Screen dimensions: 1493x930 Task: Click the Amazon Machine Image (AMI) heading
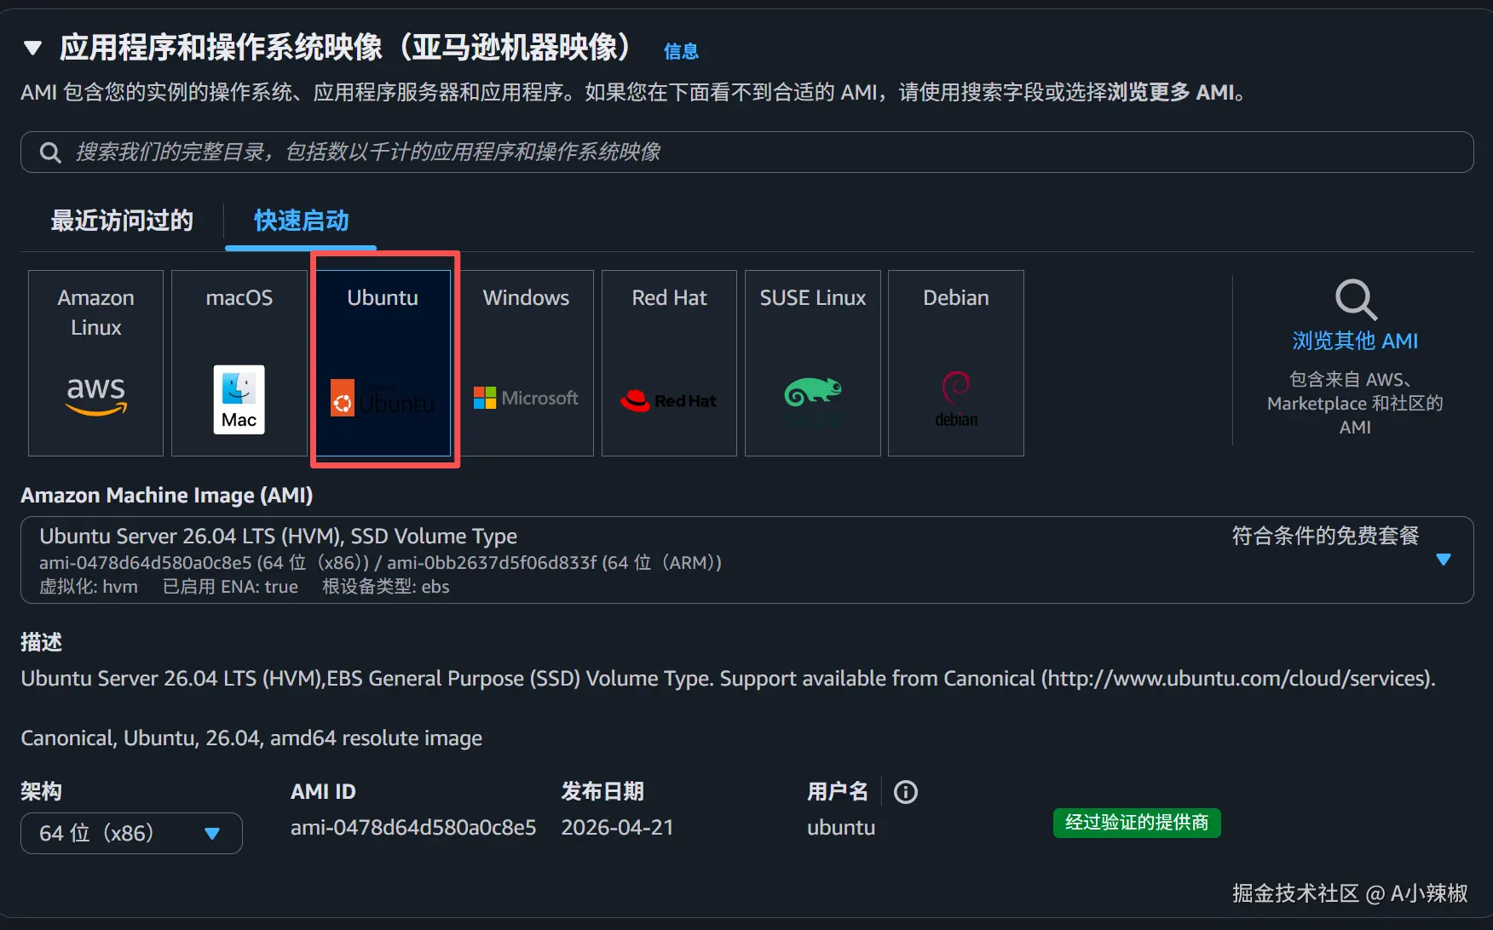click(167, 495)
